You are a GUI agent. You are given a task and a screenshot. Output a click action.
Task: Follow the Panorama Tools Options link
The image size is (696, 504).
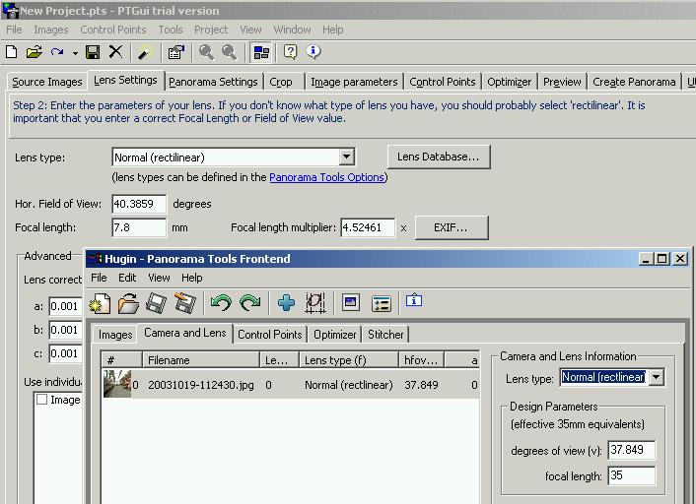pos(326,177)
